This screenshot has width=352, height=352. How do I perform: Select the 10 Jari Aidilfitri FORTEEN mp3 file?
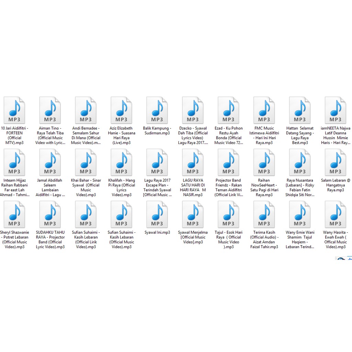14,110
